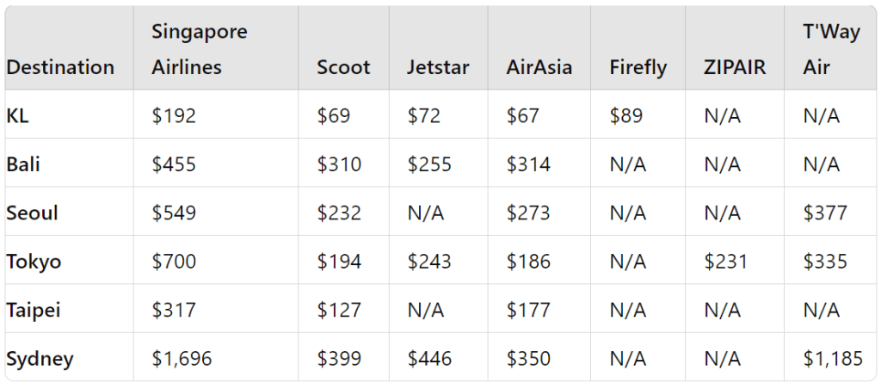Select the $377 T'Way Seoul fare
Screen dimensions: 881x383
click(825, 213)
